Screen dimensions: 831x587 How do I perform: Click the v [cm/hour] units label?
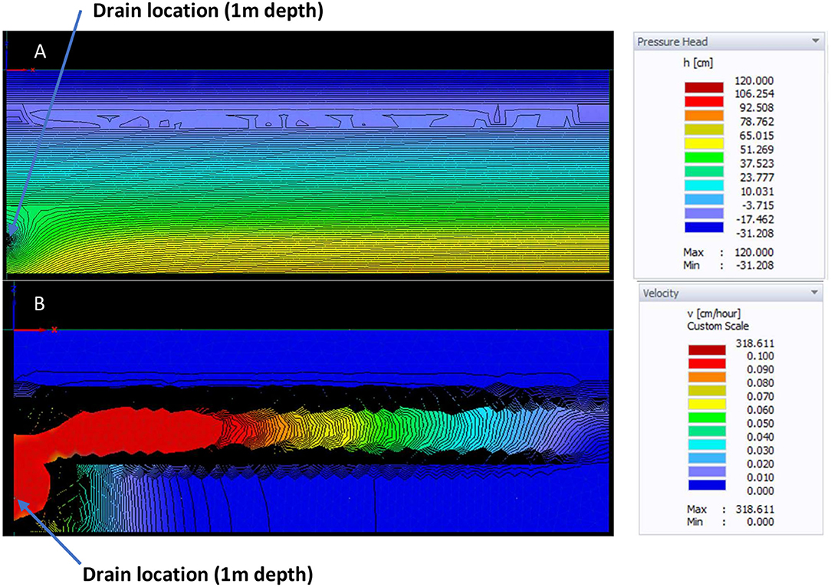tap(714, 313)
